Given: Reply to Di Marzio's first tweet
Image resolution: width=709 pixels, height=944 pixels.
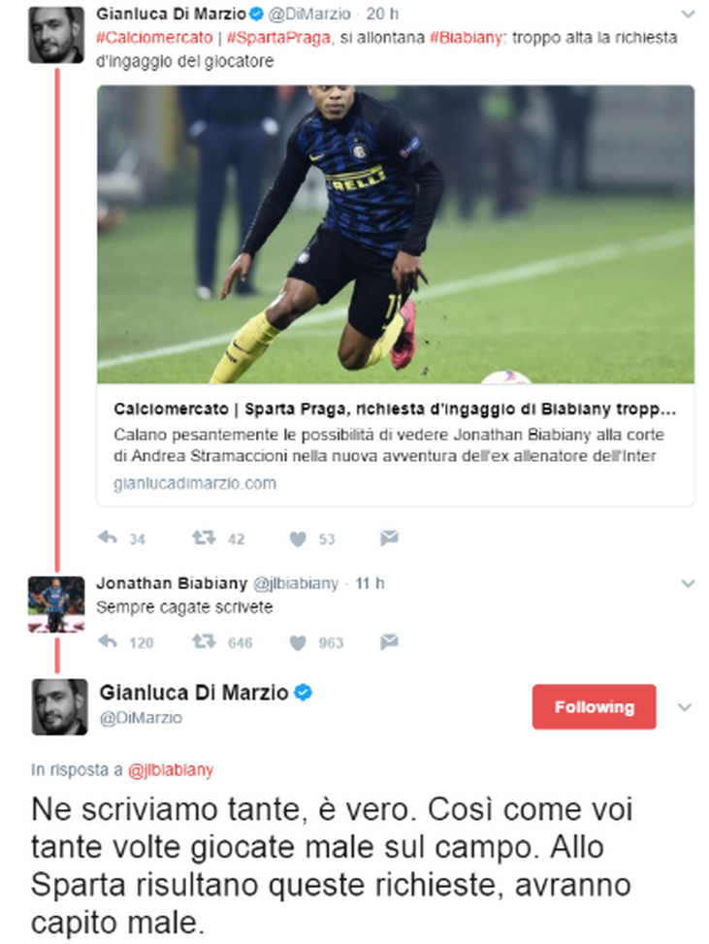Looking at the screenshot, I should (x=107, y=537).
